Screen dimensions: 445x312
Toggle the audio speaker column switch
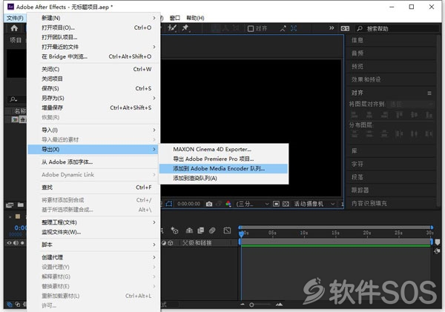point(16,243)
